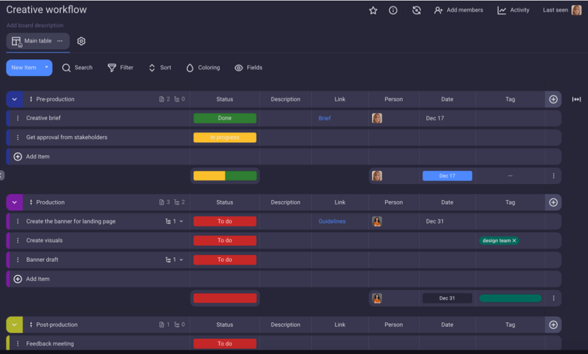
Task: Open the Sort option in the toolbar
Action: point(159,68)
